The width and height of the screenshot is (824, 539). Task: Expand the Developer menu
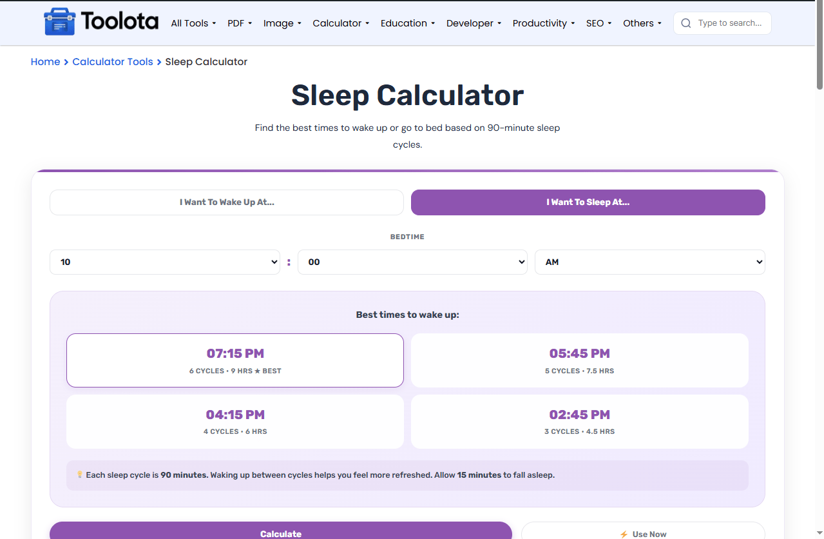[x=474, y=23]
